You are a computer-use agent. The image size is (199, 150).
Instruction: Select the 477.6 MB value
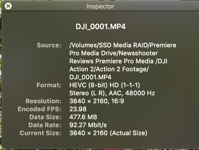(x=83, y=117)
